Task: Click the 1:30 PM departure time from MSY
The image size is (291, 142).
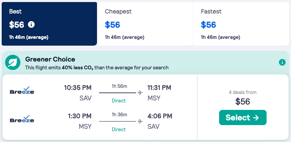Action: tap(79, 116)
